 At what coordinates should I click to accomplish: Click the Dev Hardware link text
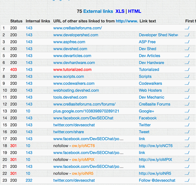pos(151,63)
